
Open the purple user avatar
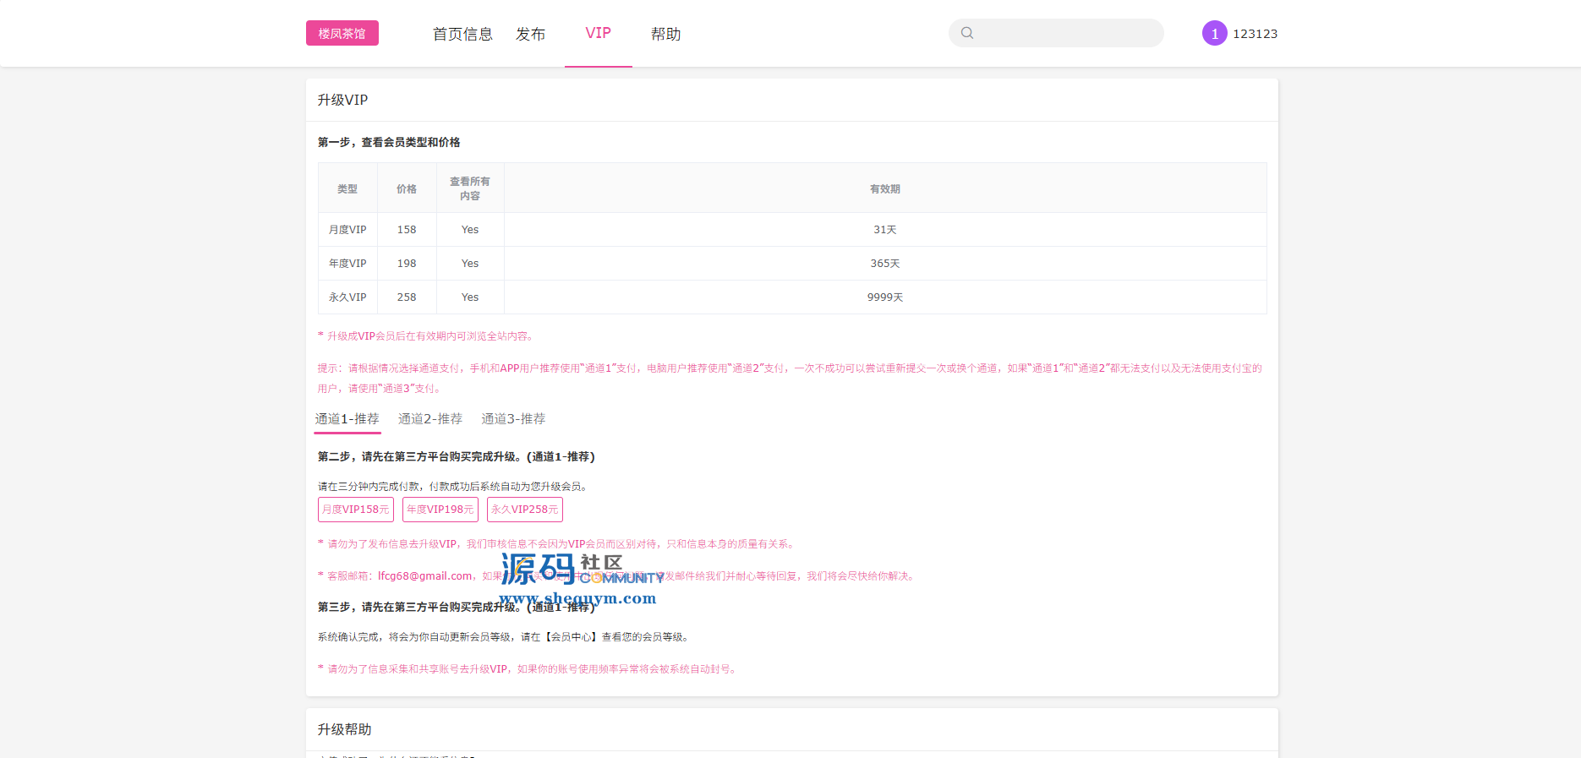[x=1214, y=34]
